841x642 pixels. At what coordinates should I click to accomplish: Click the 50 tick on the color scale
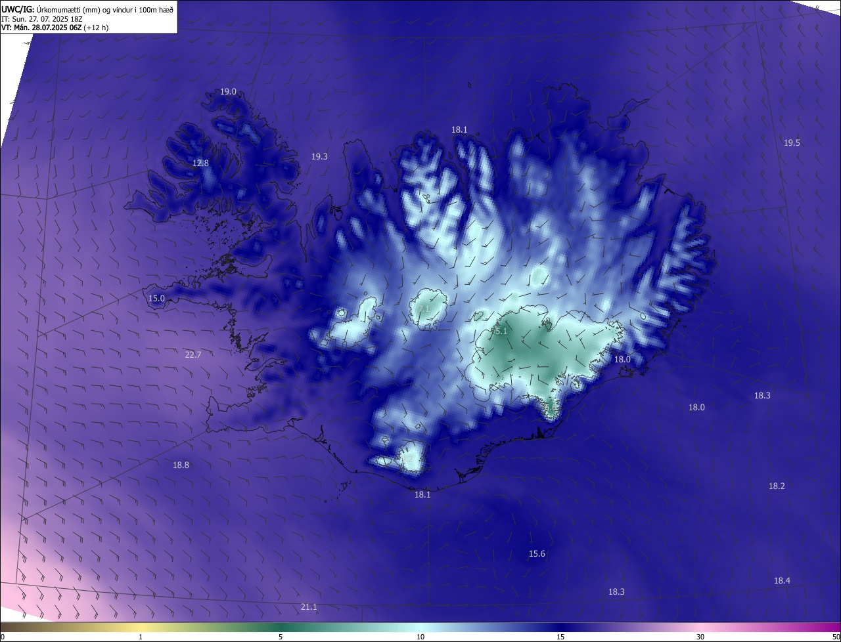point(836,637)
